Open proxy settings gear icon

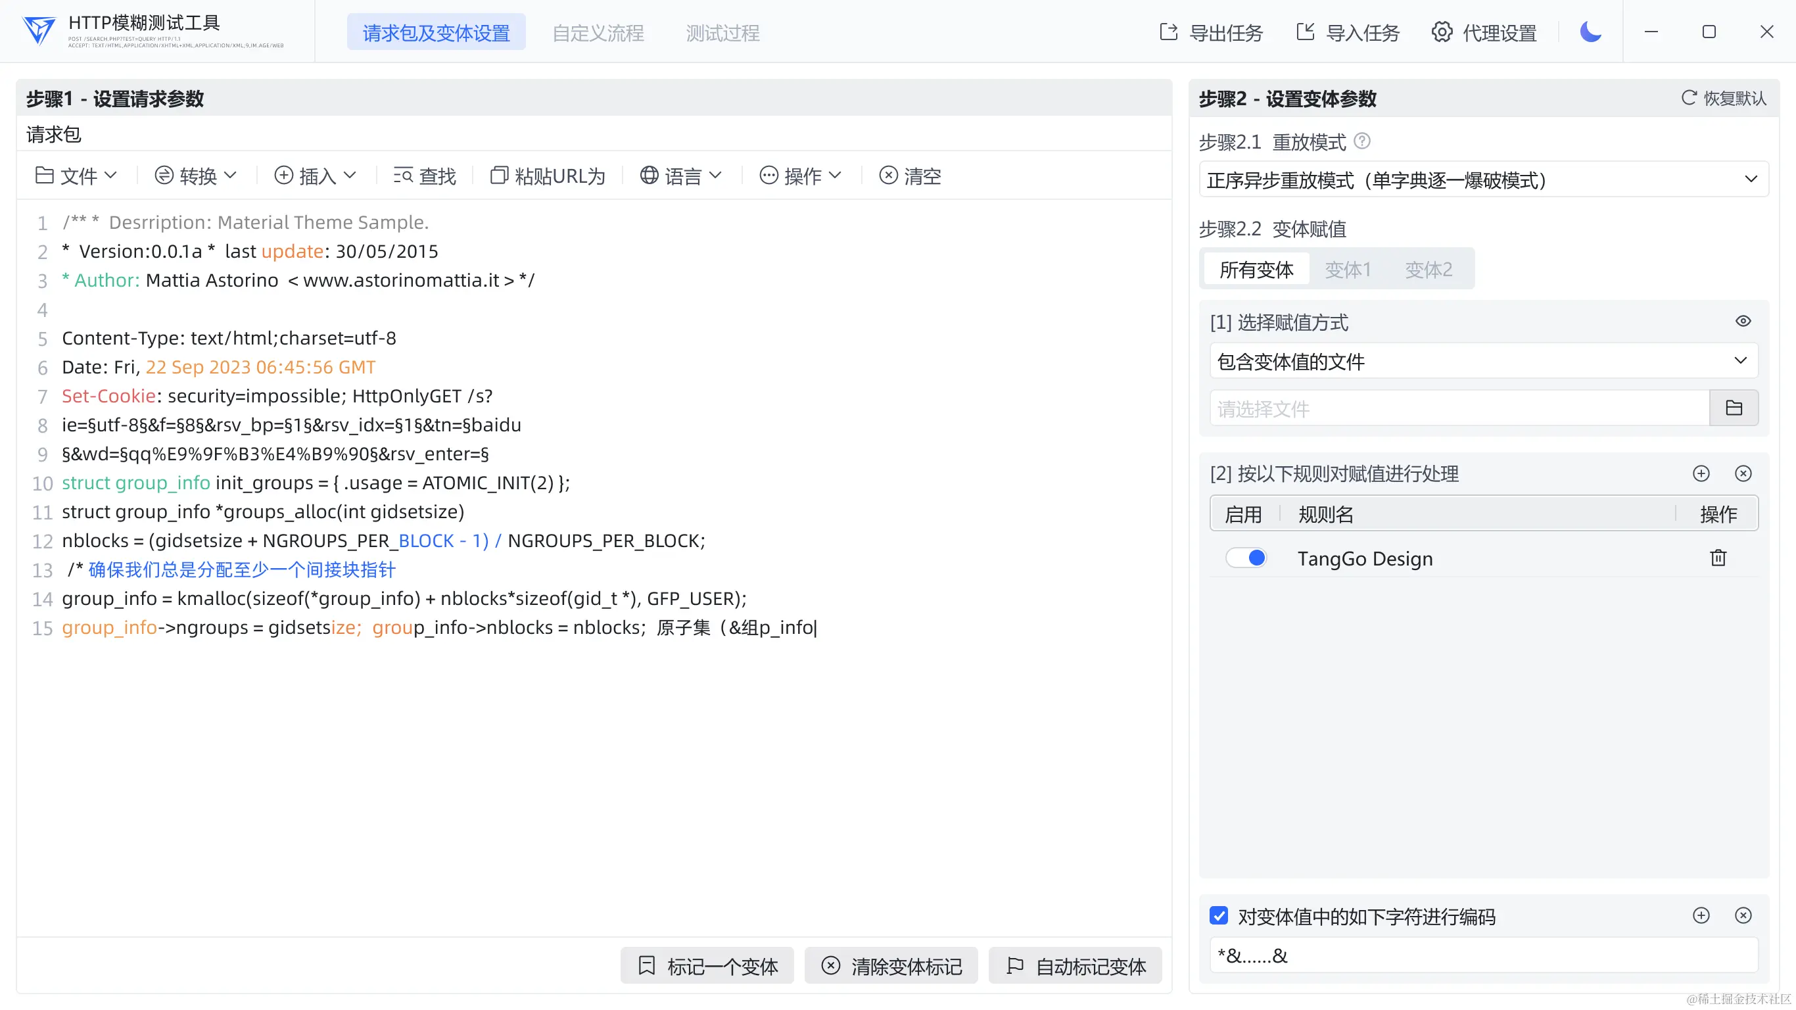(x=1442, y=32)
